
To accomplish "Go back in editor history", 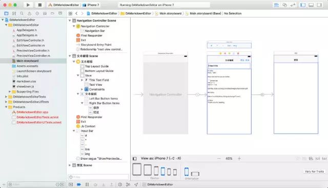I will (76, 13).
